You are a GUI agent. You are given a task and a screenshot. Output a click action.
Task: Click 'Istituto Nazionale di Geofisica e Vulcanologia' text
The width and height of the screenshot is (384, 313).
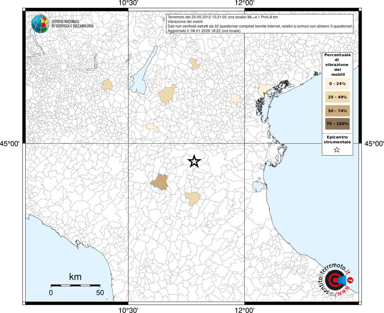[73, 24]
